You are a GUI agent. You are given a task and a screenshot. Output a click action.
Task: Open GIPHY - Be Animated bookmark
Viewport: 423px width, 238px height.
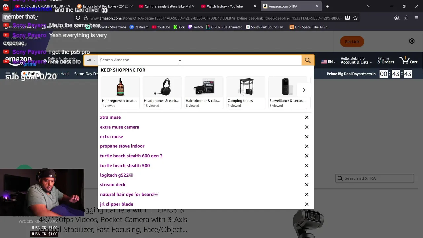(x=224, y=27)
